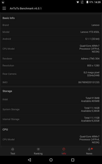102x164 pixels.
Task: Tap the battery status icon
Action: tap(87, 2)
